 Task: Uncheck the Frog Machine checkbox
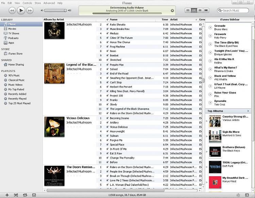click(x=107, y=47)
